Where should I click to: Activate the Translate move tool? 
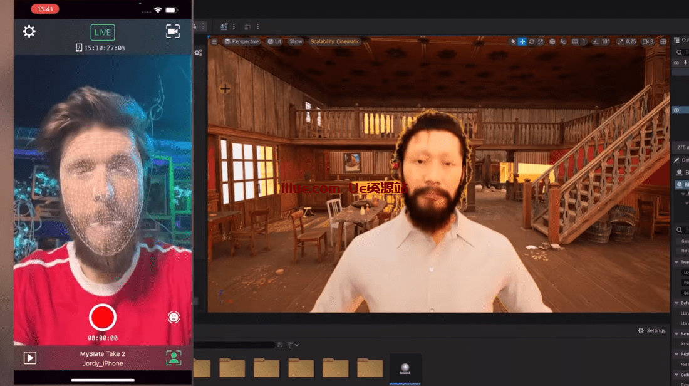(522, 41)
